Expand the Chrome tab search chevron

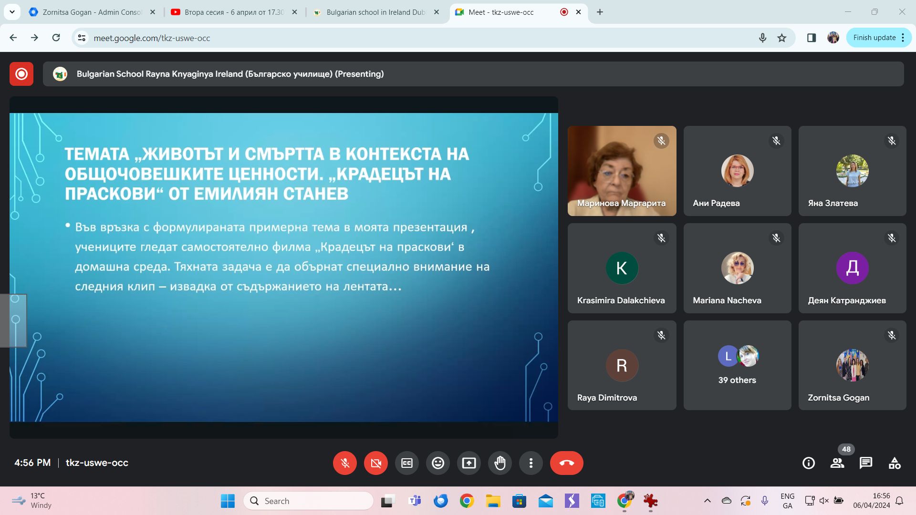pos(12,12)
